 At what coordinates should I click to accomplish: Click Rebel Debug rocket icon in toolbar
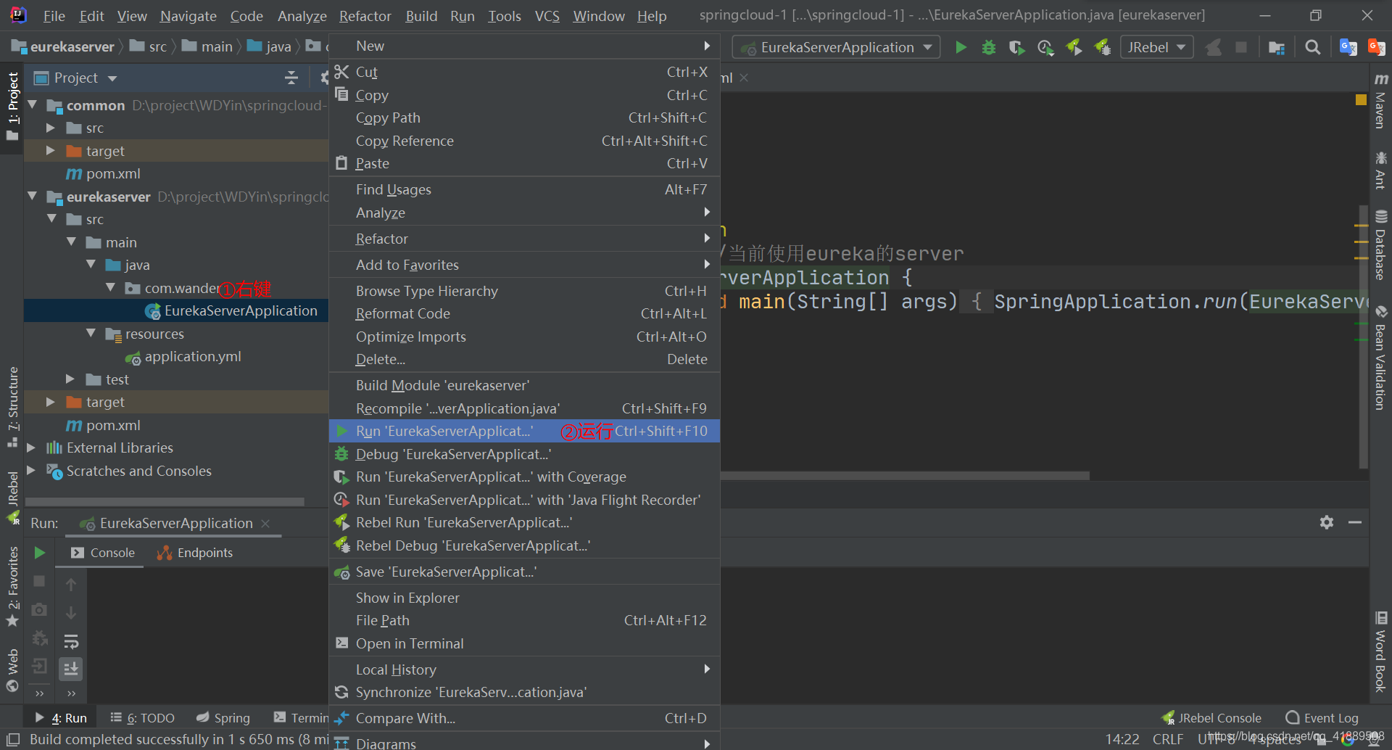1102,47
